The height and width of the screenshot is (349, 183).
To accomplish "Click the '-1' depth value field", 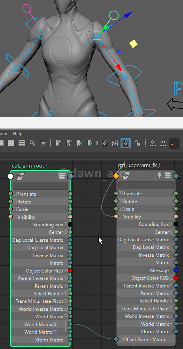I will tap(174, 144).
